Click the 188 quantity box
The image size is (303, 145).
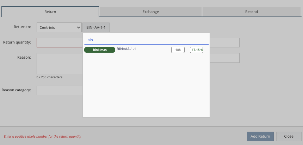[x=178, y=50]
